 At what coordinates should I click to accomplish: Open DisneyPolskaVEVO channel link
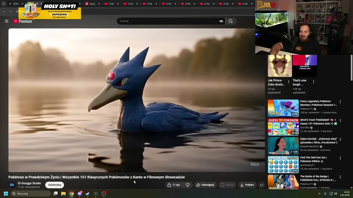click(x=309, y=147)
